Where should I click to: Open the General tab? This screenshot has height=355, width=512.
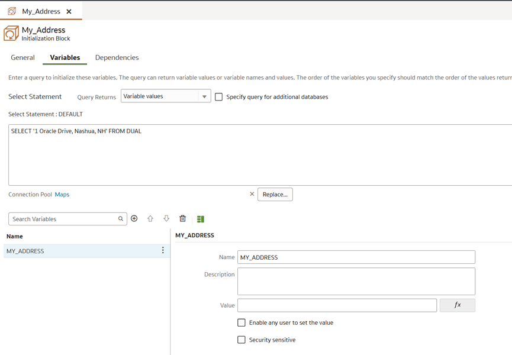22,57
